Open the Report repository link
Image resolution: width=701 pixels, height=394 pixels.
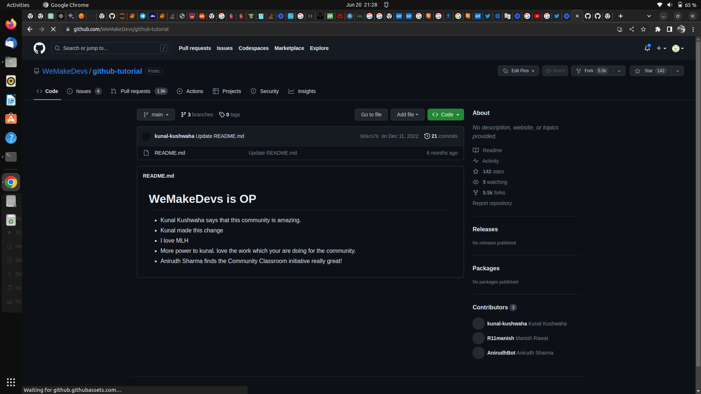point(492,203)
